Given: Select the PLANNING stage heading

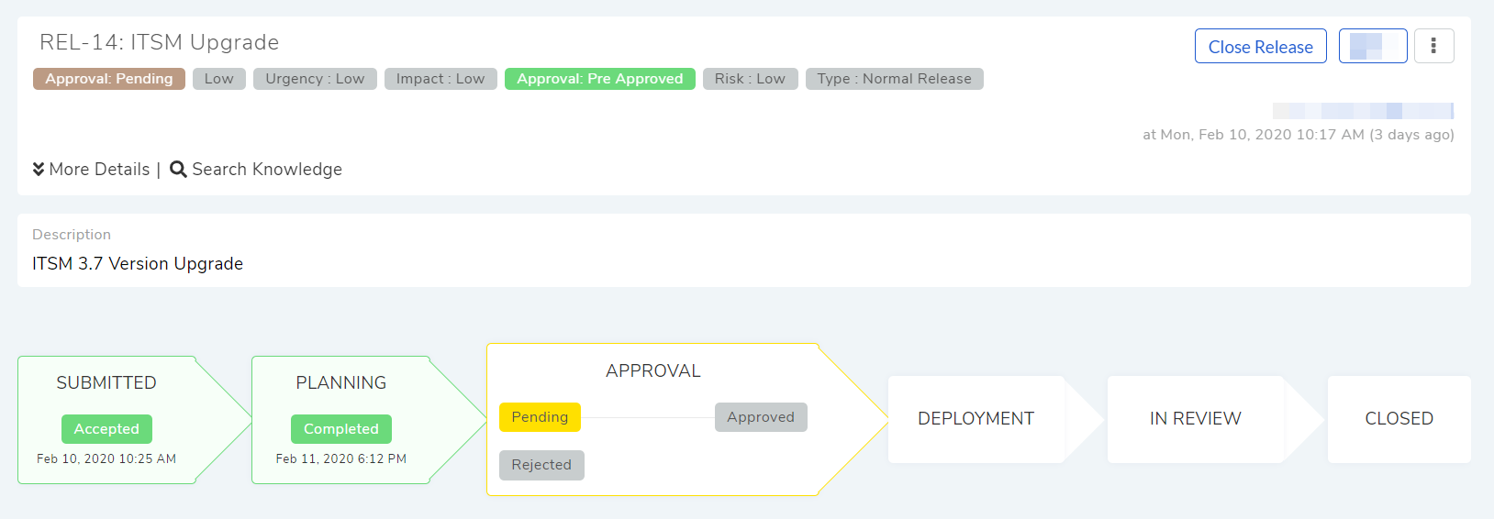Looking at the screenshot, I should pyautogui.click(x=341, y=383).
